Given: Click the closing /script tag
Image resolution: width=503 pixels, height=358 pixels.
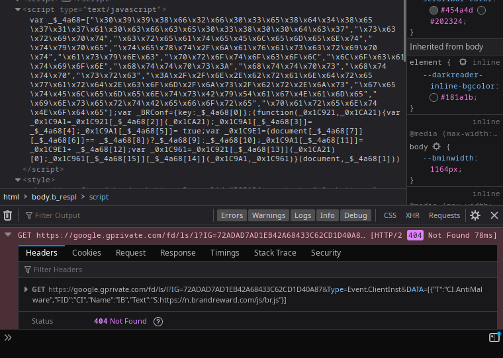Looking at the screenshot, I should click(43, 169).
